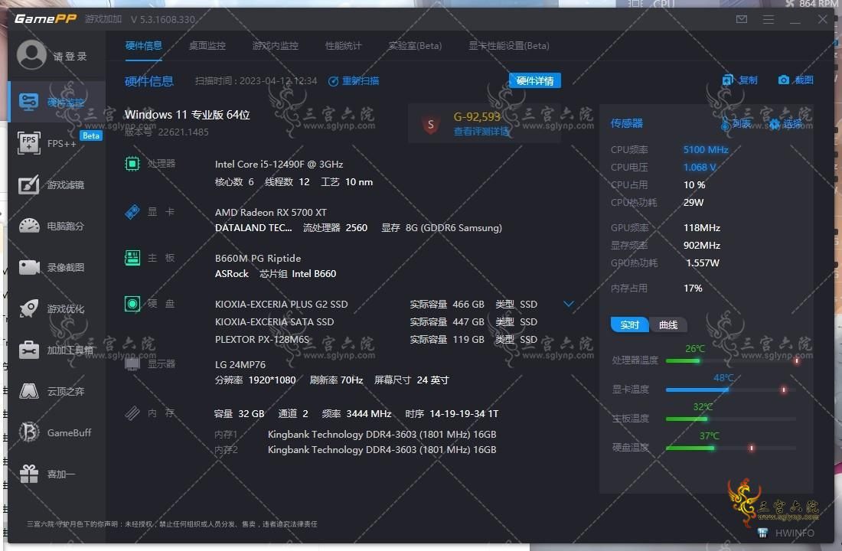Expand disk list chevron
The image size is (842, 551).
click(x=569, y=304)
